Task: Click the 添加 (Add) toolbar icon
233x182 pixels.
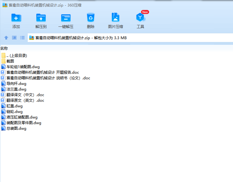Action: coord(16,18)
